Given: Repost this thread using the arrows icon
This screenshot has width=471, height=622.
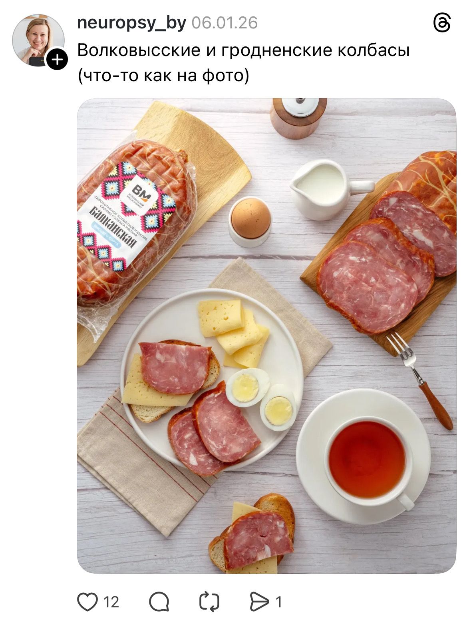Looking at the screenshot, I should point(209,602).
